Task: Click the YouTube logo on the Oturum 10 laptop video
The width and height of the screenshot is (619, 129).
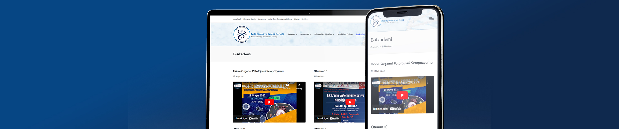Action: pos(334,118)
